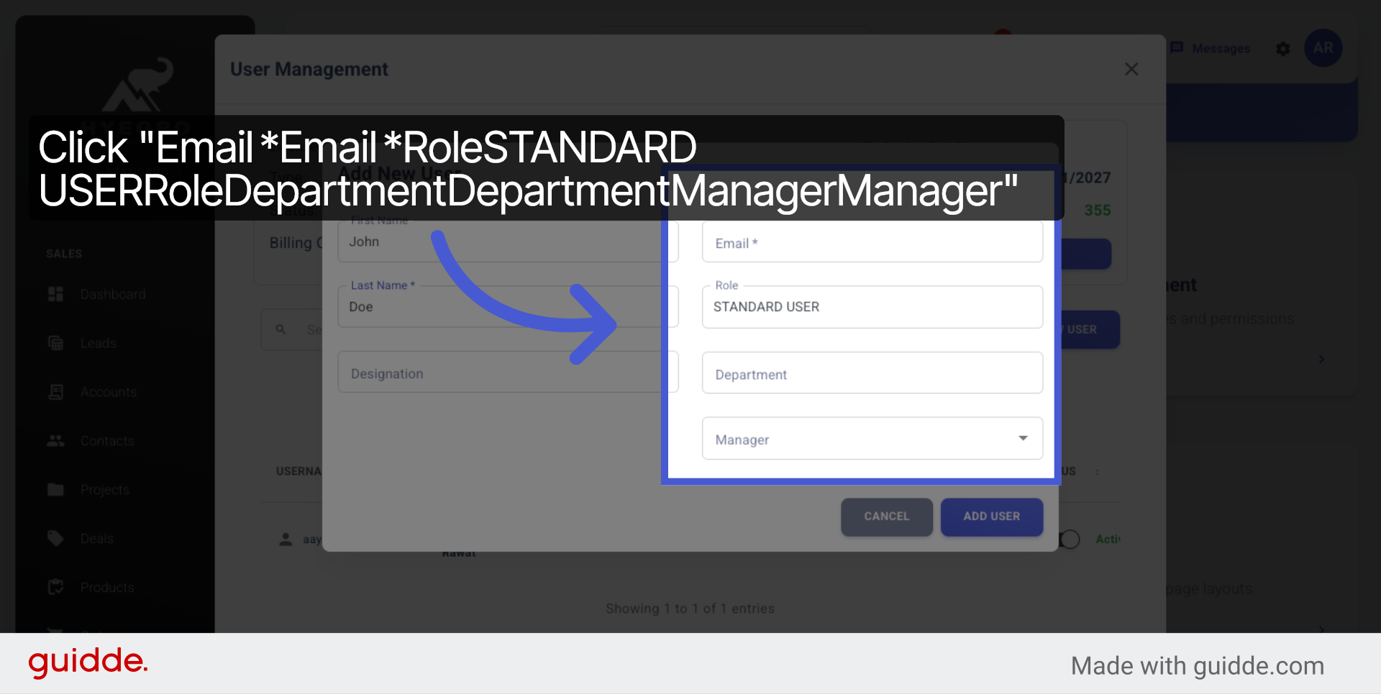Click the Accounts sidebar icon
This screenshot has height=694, width=1381.
pos(55,392)
